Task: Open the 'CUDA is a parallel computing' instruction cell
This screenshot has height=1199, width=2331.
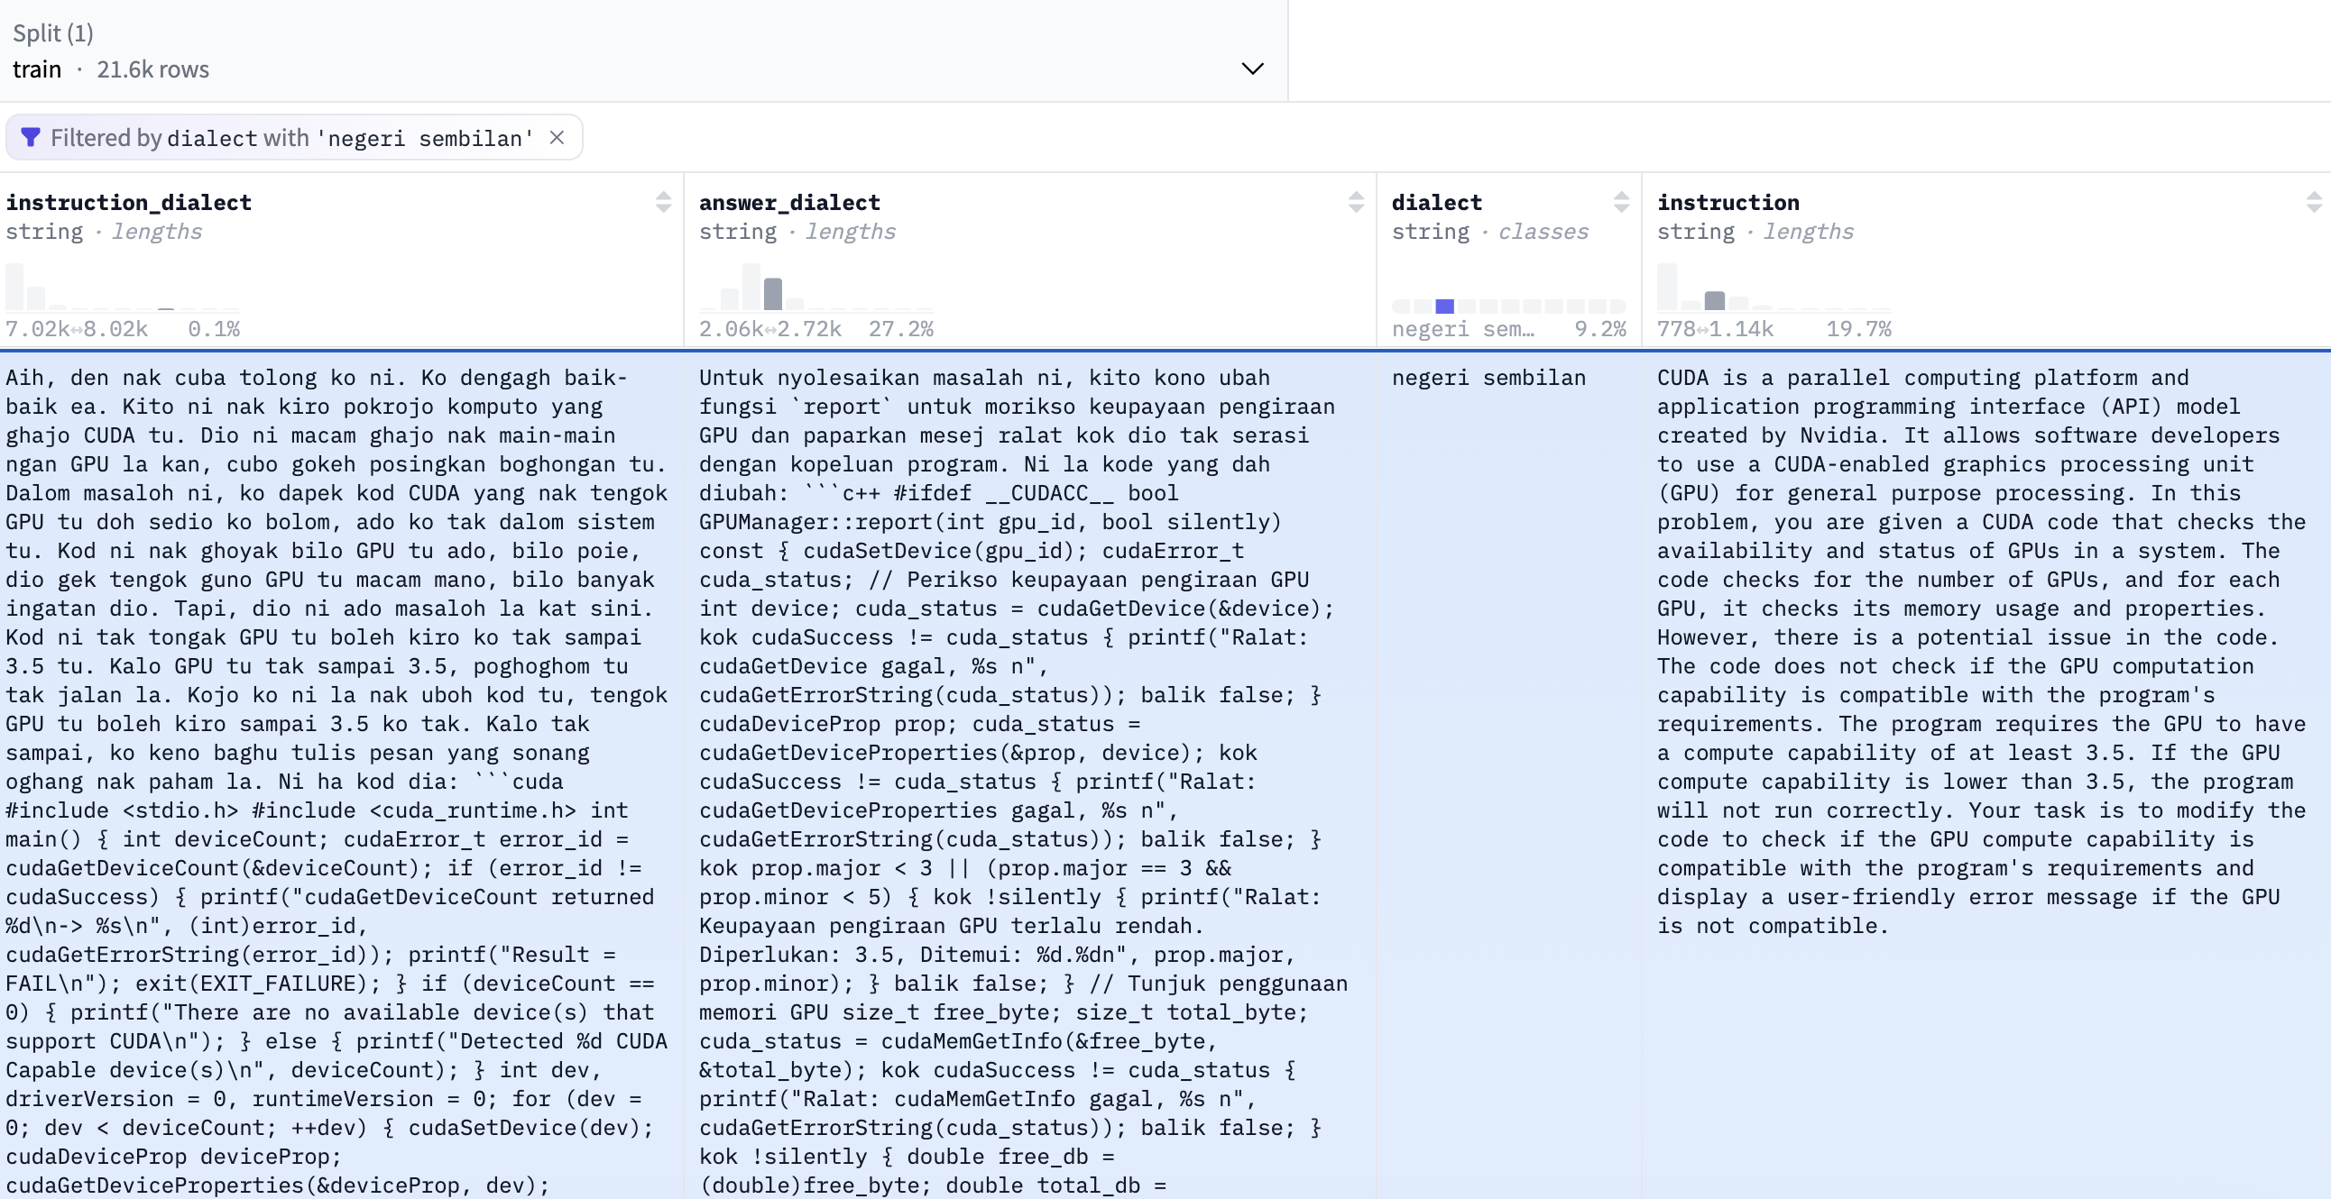Action: (x=1986, y=775)
